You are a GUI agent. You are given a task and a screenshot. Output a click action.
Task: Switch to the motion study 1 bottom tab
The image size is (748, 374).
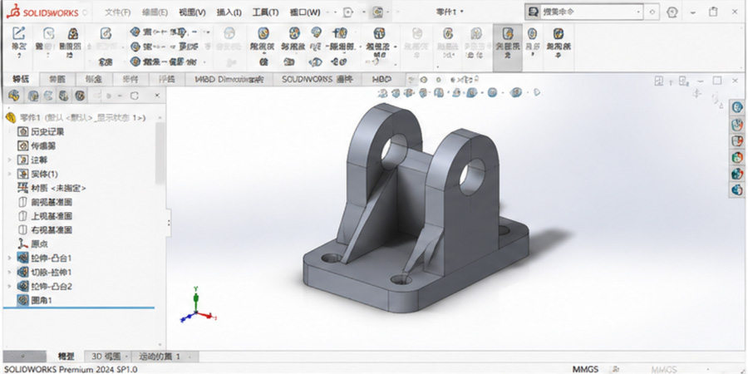(164, 357)
